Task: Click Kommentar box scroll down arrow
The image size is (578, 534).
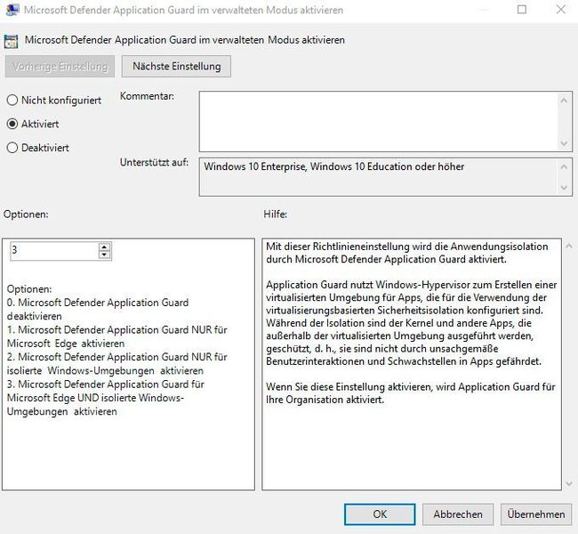Action: coord(564,143)
